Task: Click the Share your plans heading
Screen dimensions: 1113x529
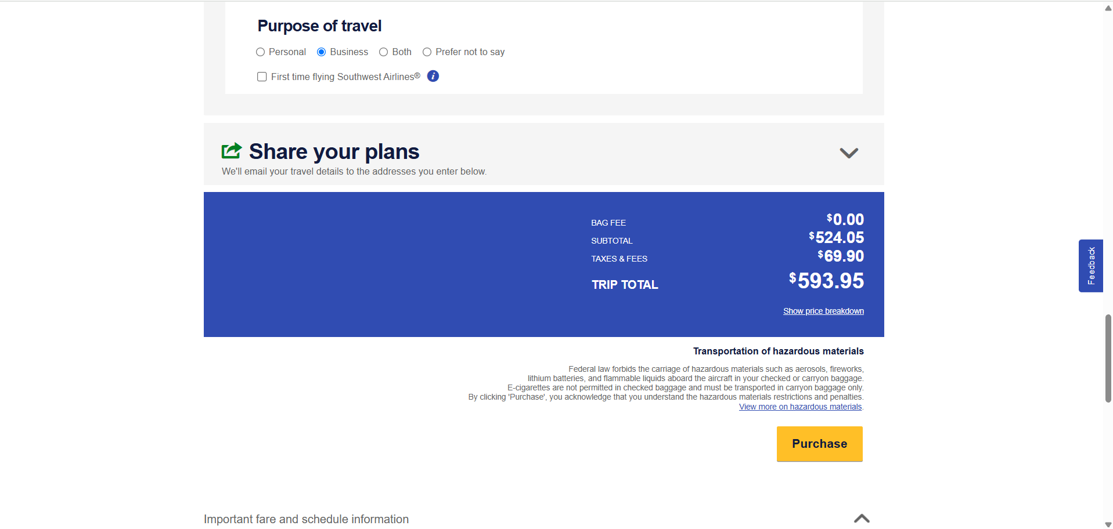Action: [x=334, y=151]
